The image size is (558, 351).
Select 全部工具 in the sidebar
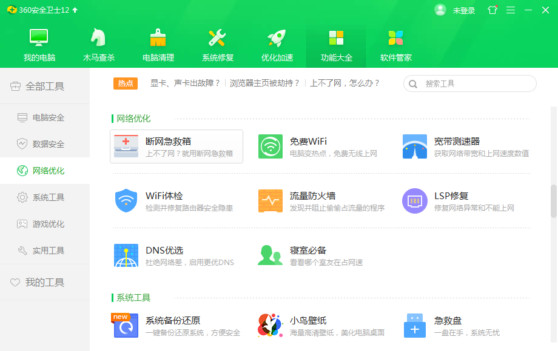click(x=45, y=86)
